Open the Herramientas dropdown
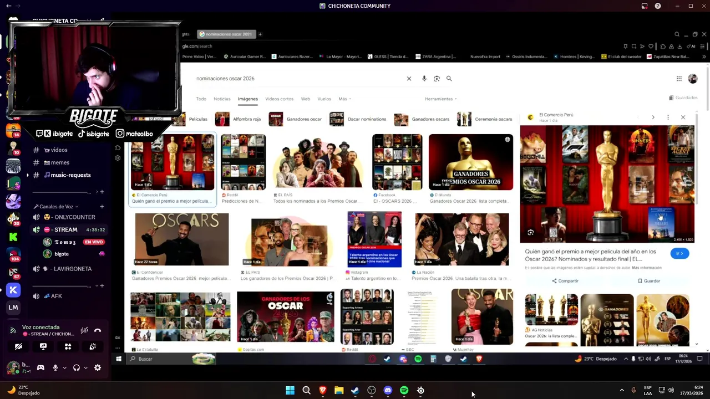The image size is (710, 399). [441, 99]
